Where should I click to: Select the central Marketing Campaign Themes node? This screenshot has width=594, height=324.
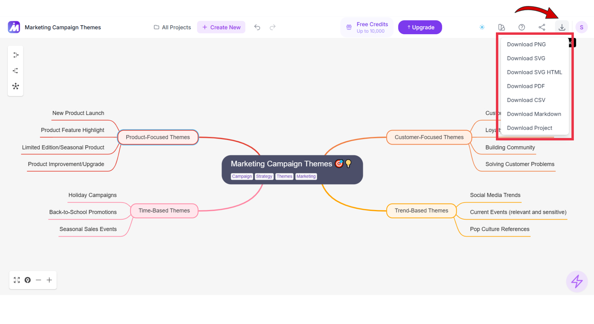292,169
